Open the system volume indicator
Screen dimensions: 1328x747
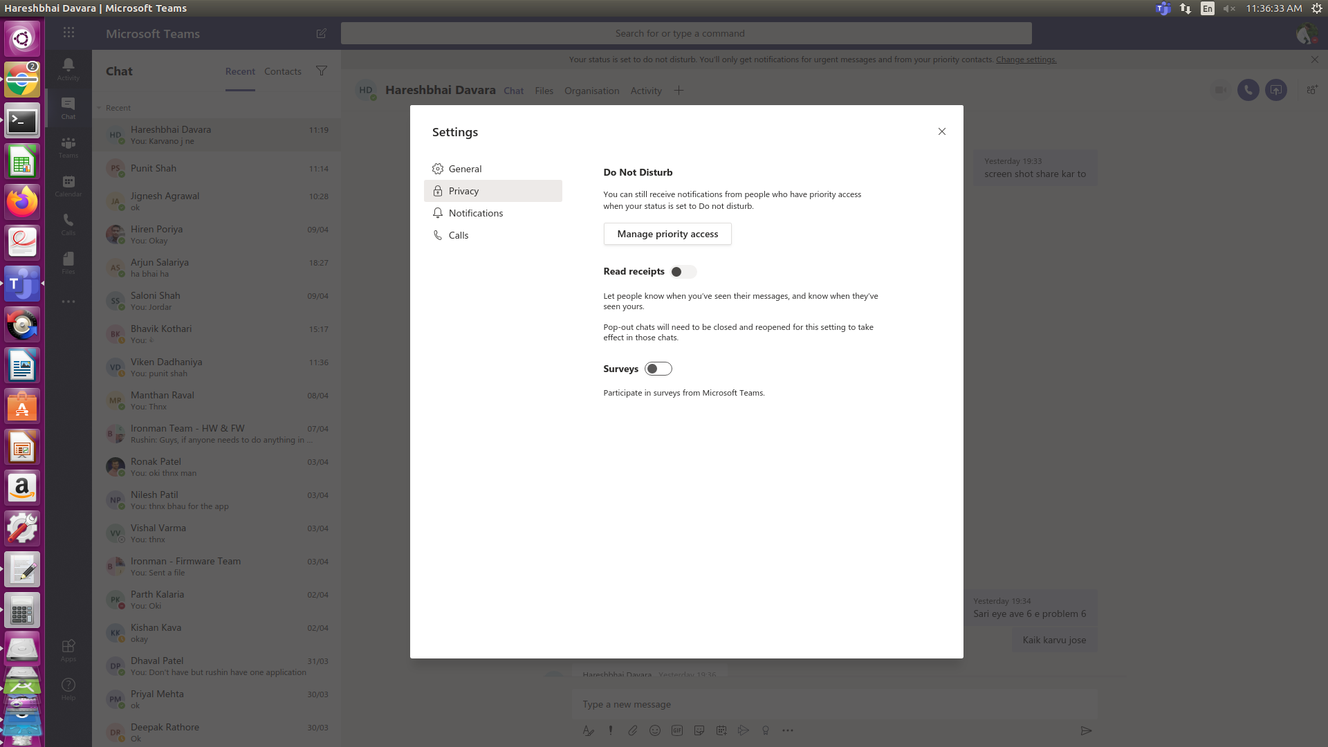pyautogui.click(x=1228, y=8)
